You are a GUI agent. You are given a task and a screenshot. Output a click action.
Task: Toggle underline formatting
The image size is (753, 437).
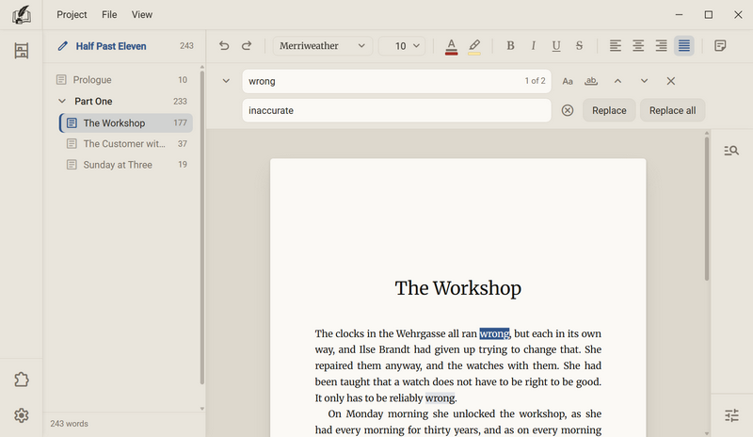coord(556,45)
